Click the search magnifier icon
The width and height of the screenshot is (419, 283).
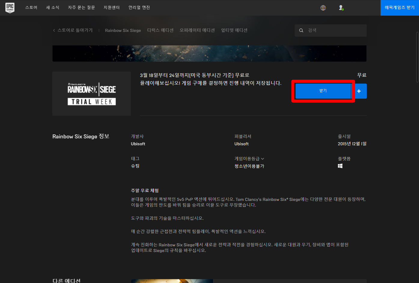tap(301, 30)
